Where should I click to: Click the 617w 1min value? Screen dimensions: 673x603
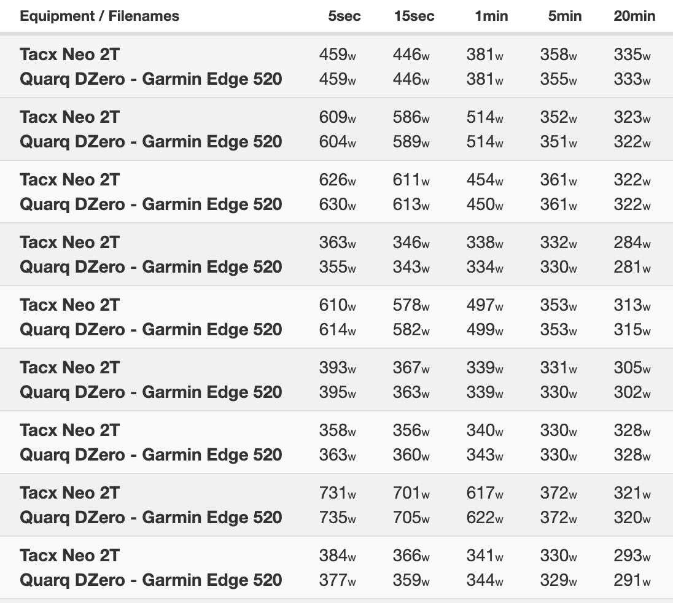click(x=484, y=492)
